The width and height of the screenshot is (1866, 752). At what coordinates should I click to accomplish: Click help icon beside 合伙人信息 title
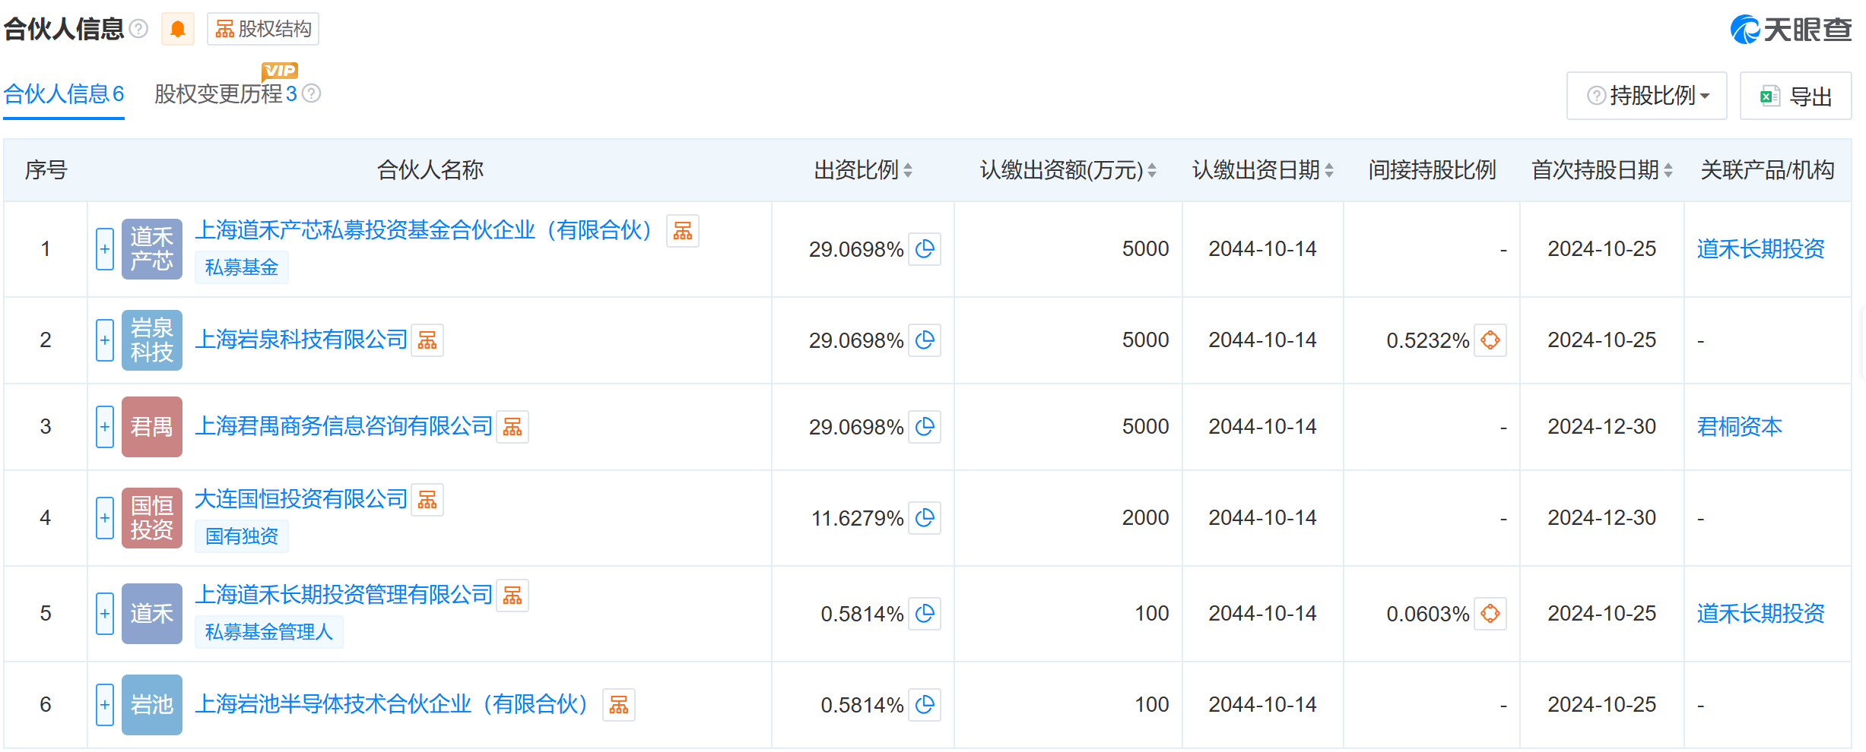click(x=138, y=29)
